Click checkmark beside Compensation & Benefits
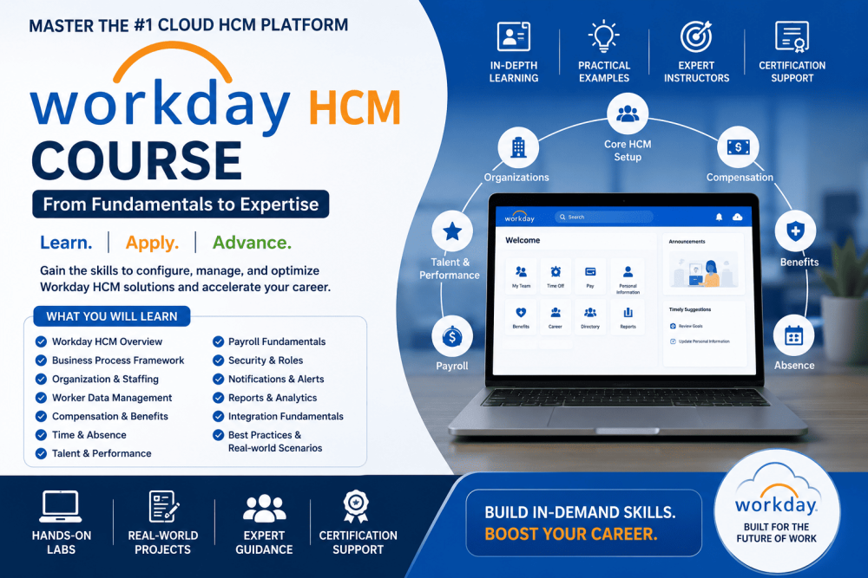 41,416
